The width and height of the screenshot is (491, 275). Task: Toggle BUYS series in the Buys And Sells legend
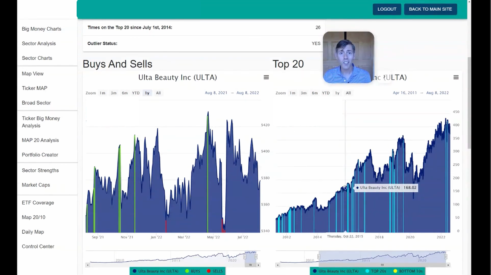tap(192, 271)
